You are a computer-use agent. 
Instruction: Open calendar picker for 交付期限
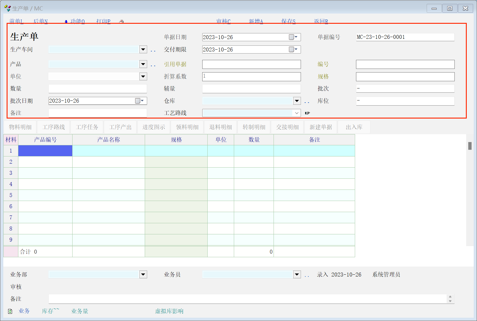(293, 49)
